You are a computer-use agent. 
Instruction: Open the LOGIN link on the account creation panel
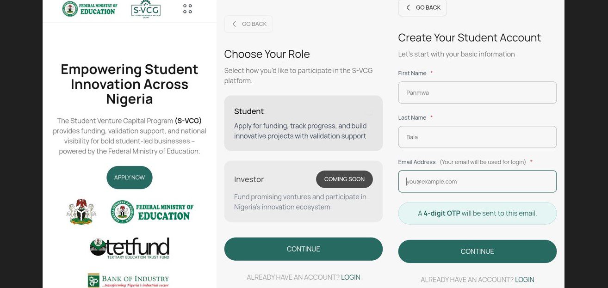click(x=524, y=279)
